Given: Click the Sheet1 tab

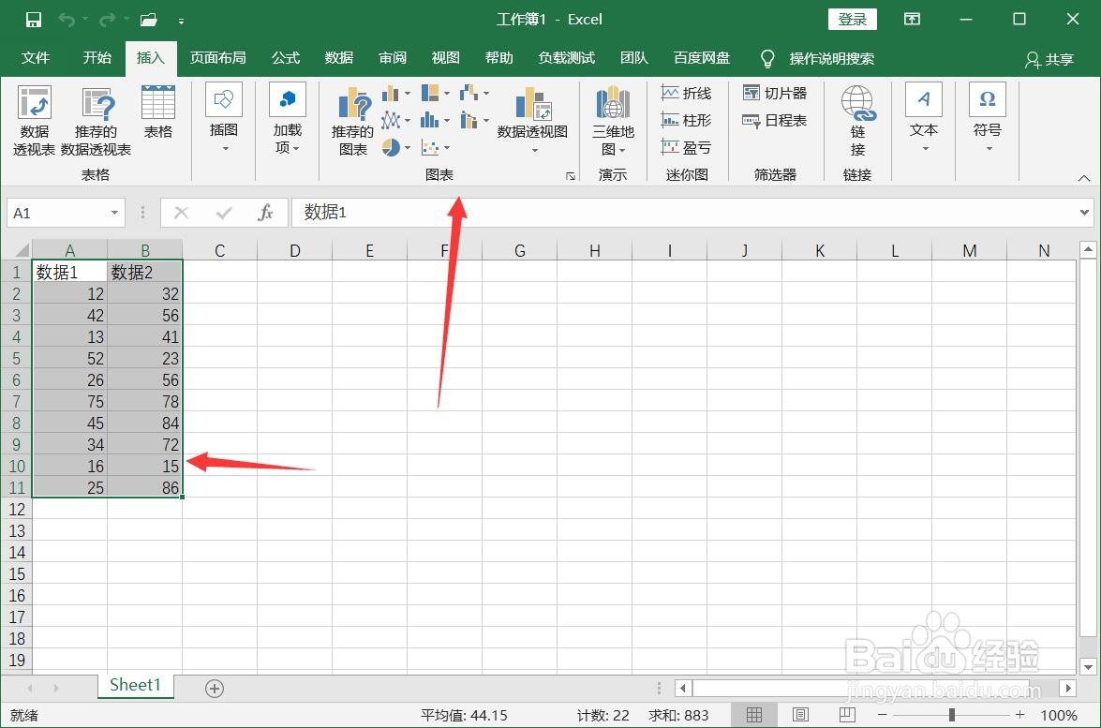Looking at the screenshot, I should [x=136, y=686].
